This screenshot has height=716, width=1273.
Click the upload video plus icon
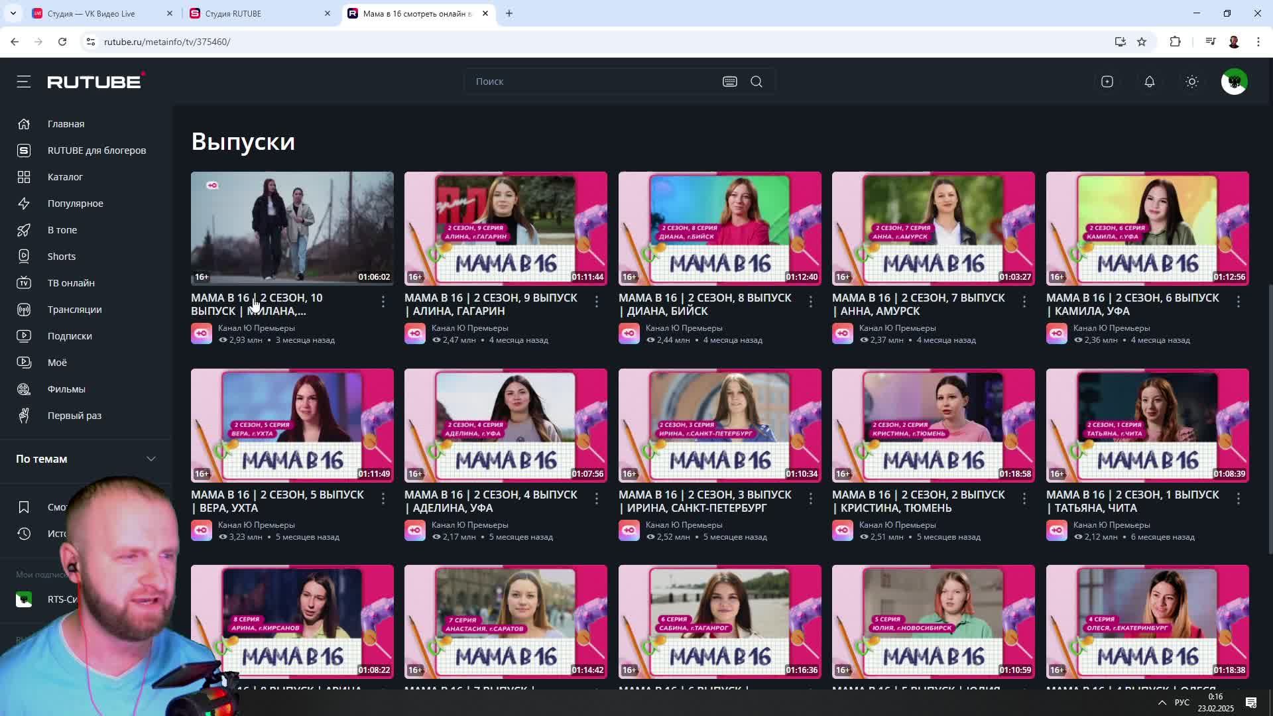(x=1107, y=82)
